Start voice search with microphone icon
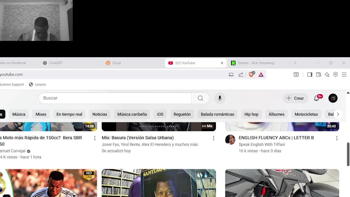The width and height of the screenshot is (350, 197). 220,98
